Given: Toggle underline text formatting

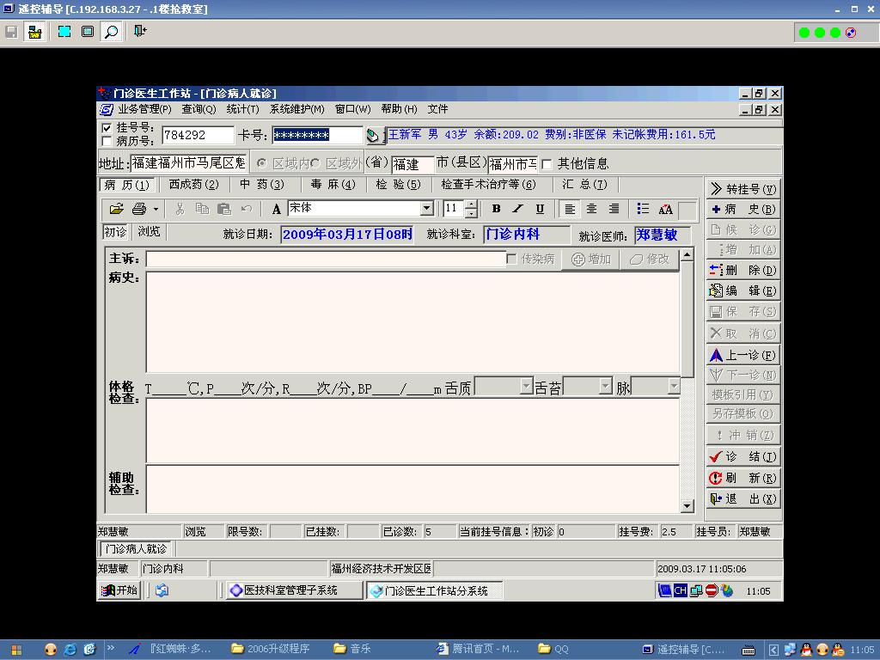Looking at the screenshot, I should [x=540, y=209].
